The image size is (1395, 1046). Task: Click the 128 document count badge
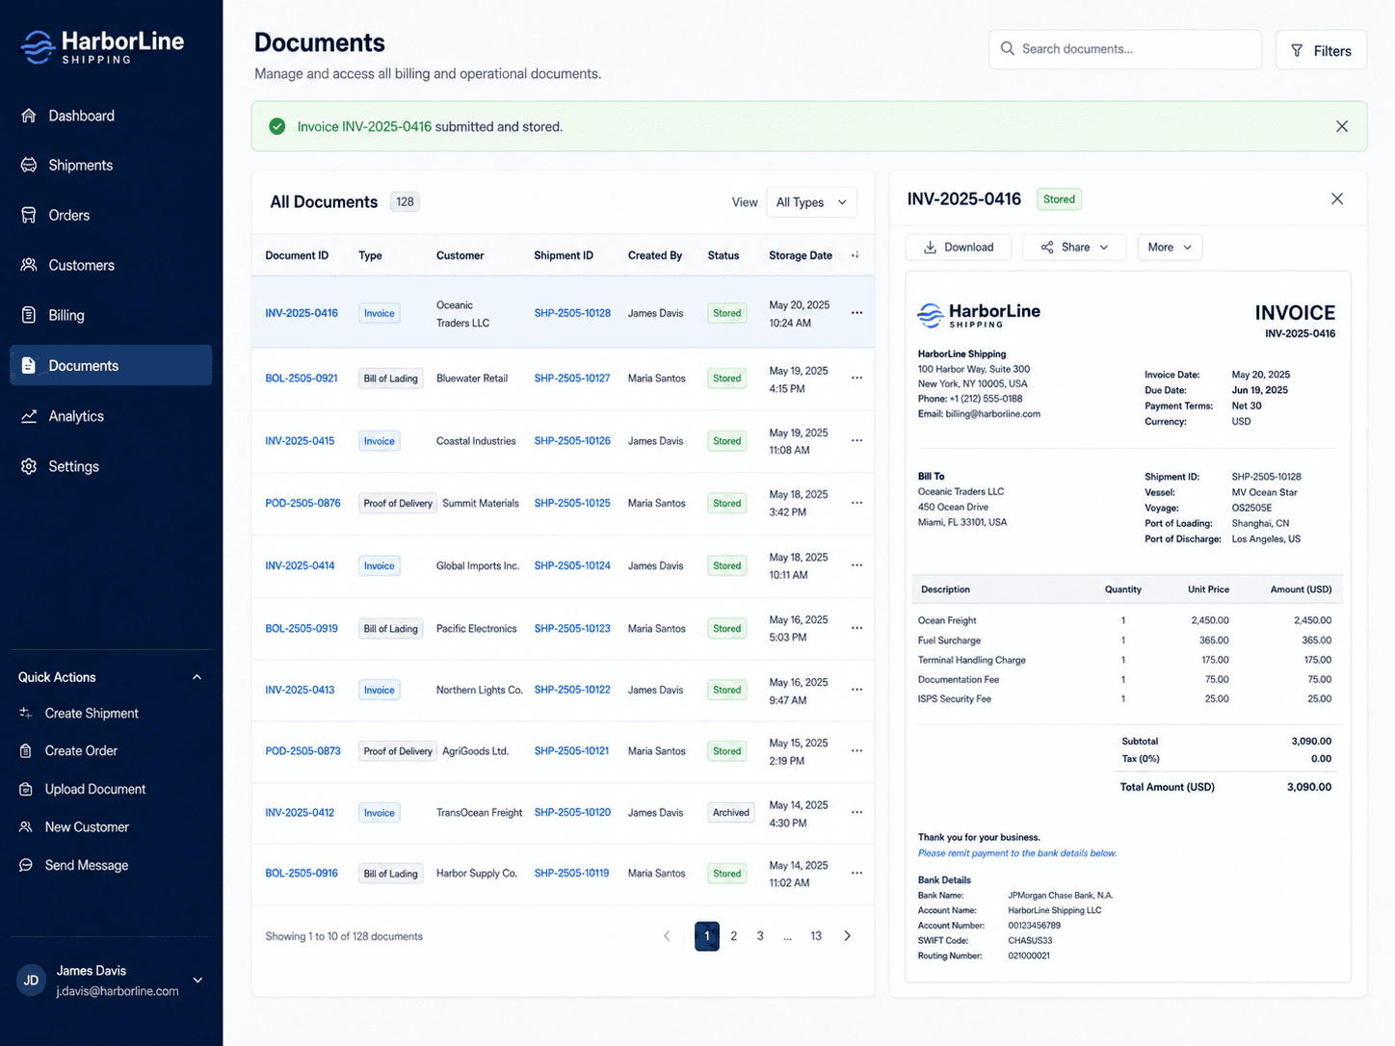405,202
